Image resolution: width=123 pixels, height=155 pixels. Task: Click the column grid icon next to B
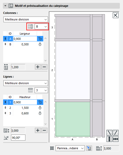tap(30, 26)
